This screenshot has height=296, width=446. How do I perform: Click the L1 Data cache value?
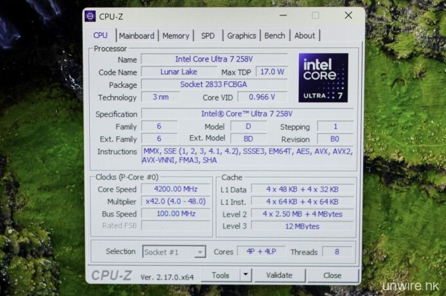(x=302, y=190)
